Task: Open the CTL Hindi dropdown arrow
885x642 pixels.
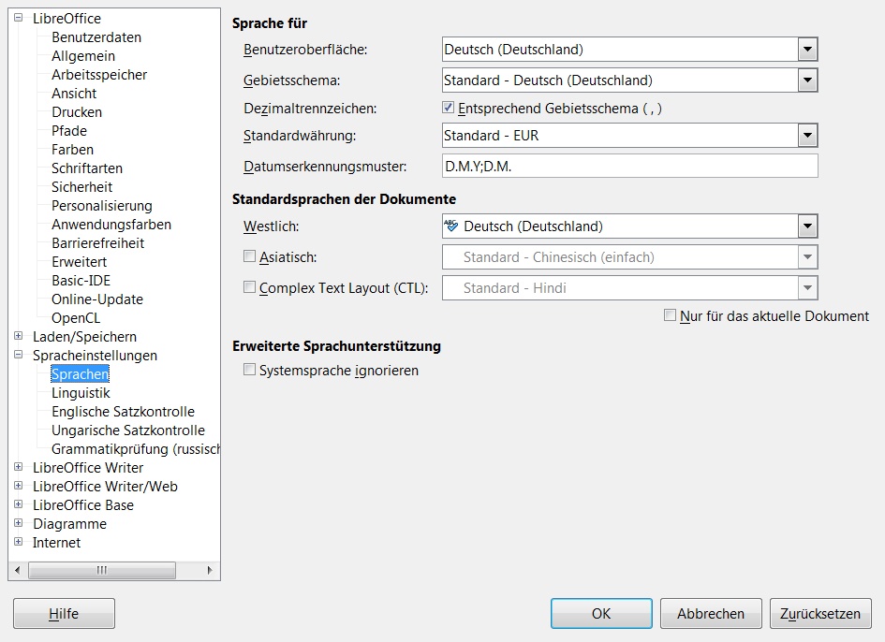Action: point(807,288)
